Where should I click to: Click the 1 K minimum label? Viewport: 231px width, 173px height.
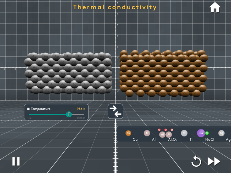point(29,118)
